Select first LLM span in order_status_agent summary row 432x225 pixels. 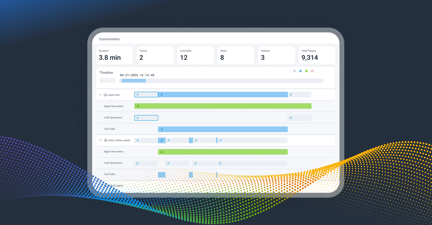click(146, 140)
